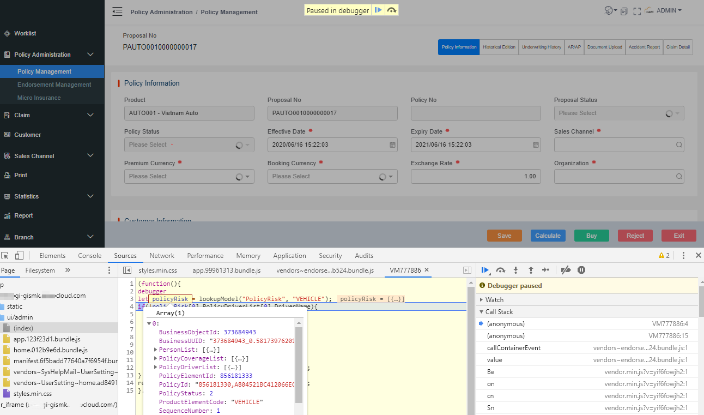
Task: Step out of current function in DevTools
Action: click(x=530, y=270)
